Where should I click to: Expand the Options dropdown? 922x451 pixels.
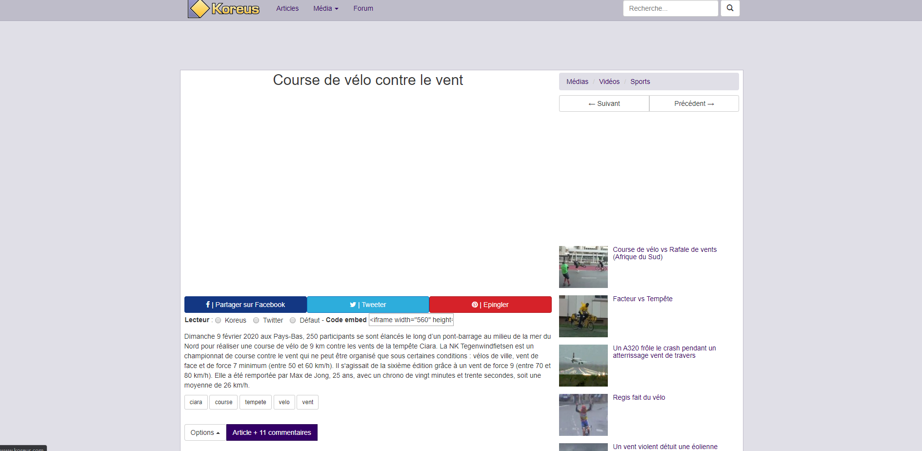point(205,432)
